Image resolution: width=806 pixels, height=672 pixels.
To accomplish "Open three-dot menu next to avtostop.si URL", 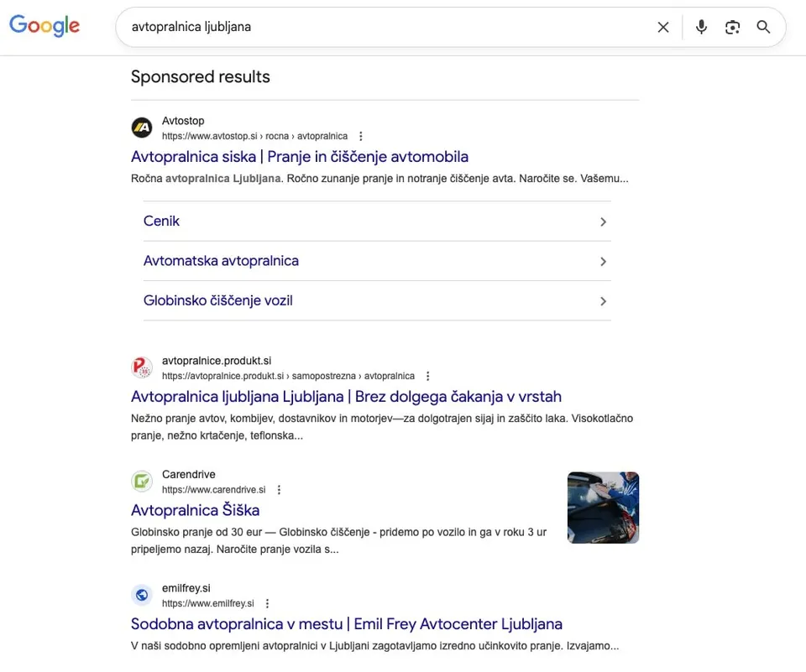I will pyautogui.click(x=361, y=136).
